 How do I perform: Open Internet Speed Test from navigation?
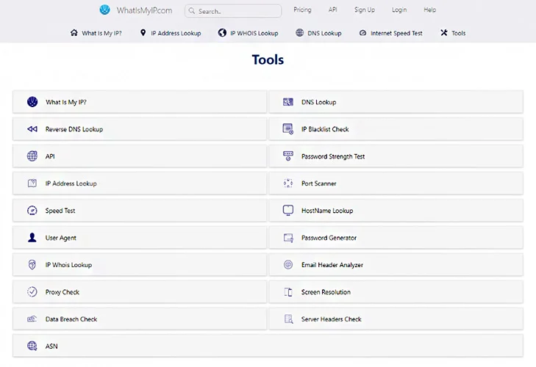tap(390, 33)
